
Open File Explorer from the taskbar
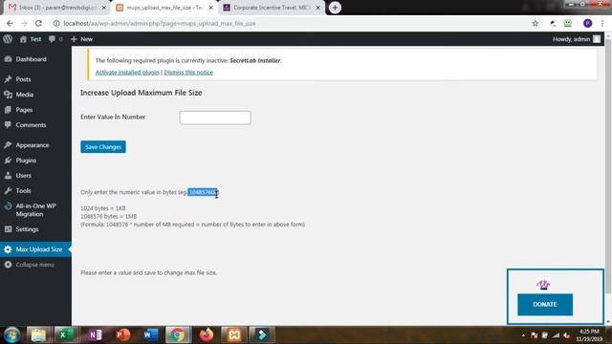(38, 335)
